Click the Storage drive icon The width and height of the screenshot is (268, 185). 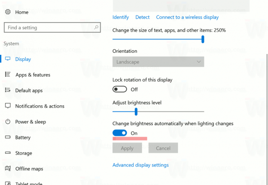click(x=8, y=153)
